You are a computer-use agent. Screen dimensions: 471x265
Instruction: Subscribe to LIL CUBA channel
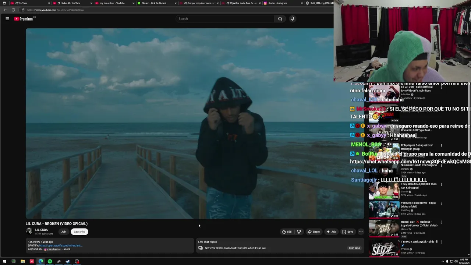[x=79, y=232]
